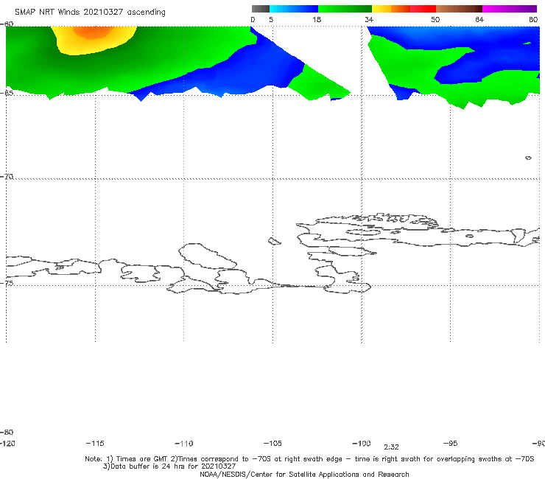Viewport: 545px width, 479px height.
Task: Click the longitude label '-95'
Action: (451, 443)
